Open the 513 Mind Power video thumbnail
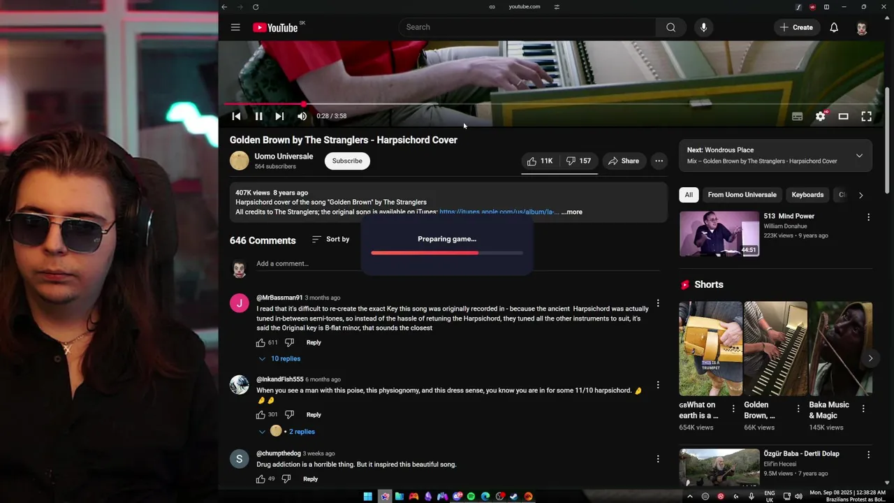 pyautogui.click(x=719, y=234)
